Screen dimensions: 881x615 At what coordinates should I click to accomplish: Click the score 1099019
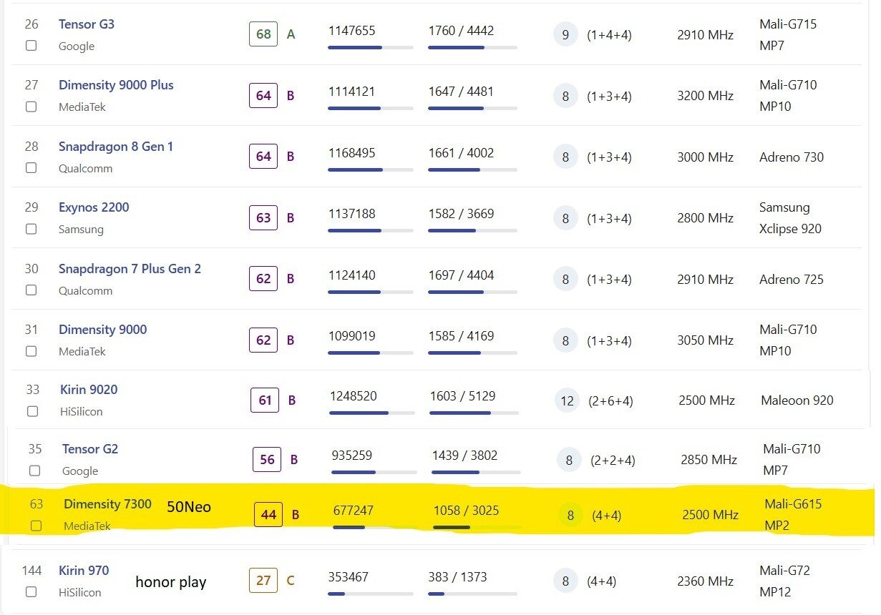[352, 336]
